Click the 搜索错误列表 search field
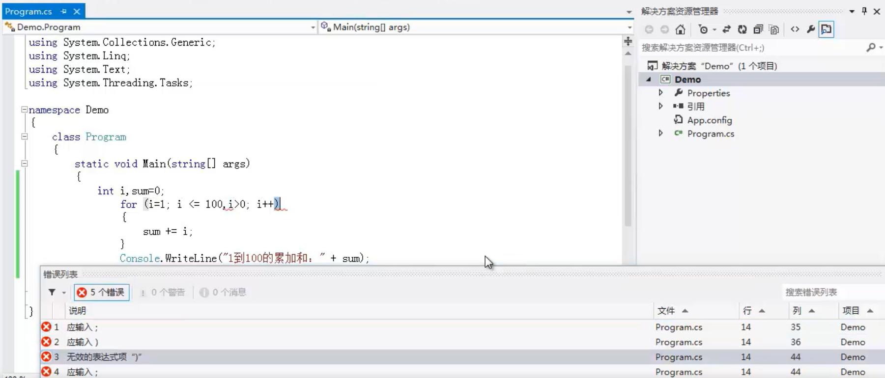The image size is (885, 378). [832, 292]
